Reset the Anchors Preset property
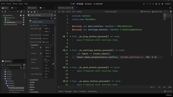Screen dimensions: 173x97 point(40,42)
